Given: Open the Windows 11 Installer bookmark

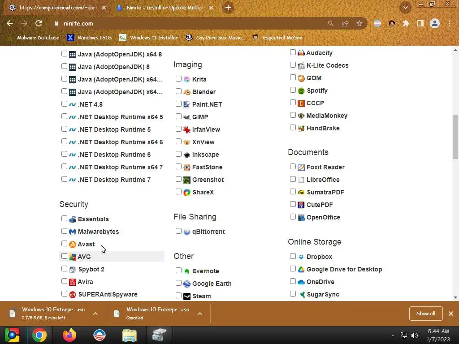Looking at the screenshot, I should (x=149, y=38).
